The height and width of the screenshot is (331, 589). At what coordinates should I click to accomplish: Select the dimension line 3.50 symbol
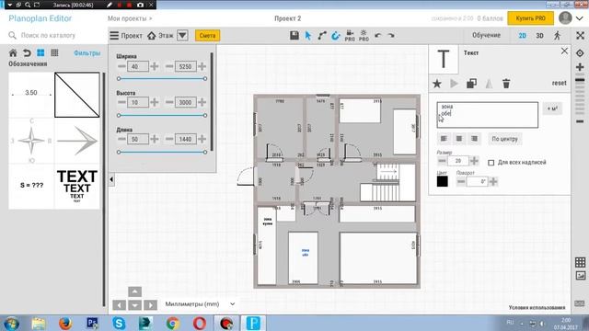pyautogui.click(x=31, y=95)
